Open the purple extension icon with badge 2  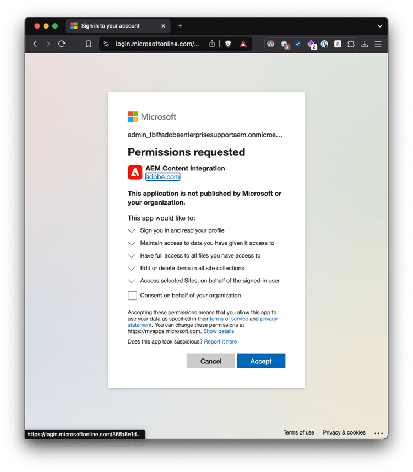click(312, 45)
